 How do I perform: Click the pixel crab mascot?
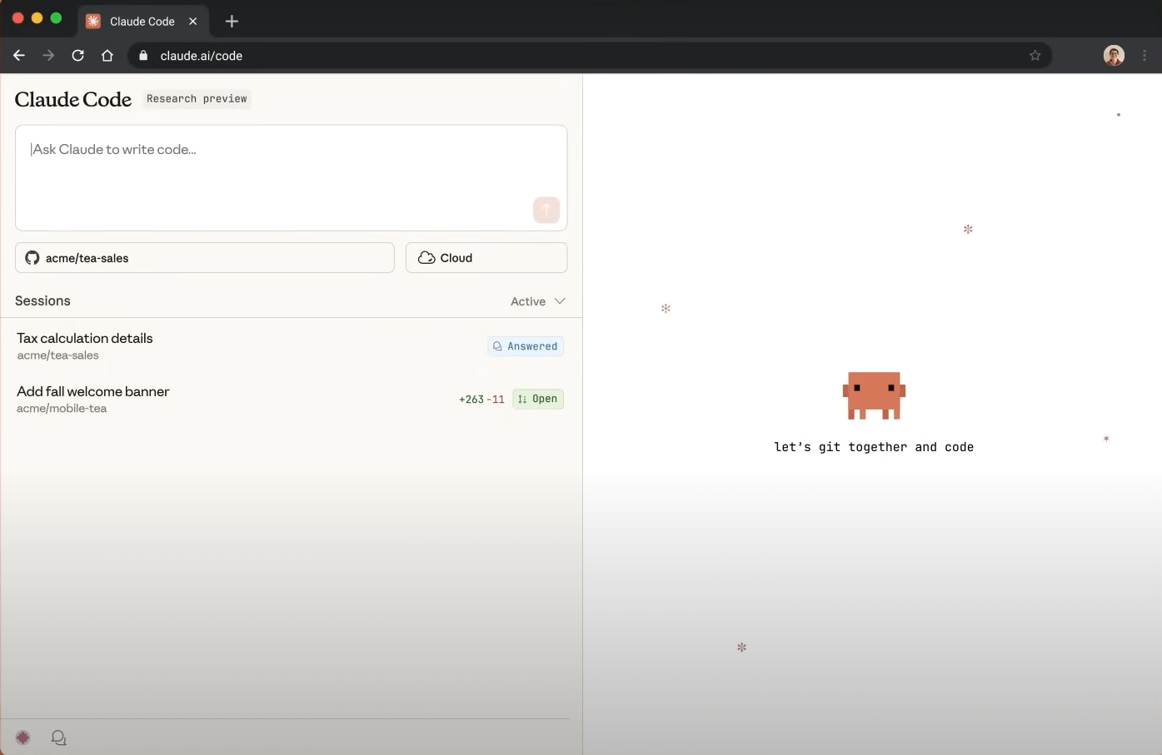tap(874, 395)
